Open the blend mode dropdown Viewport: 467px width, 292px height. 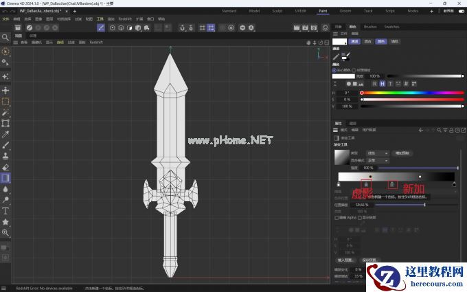[x=377, y=161]
